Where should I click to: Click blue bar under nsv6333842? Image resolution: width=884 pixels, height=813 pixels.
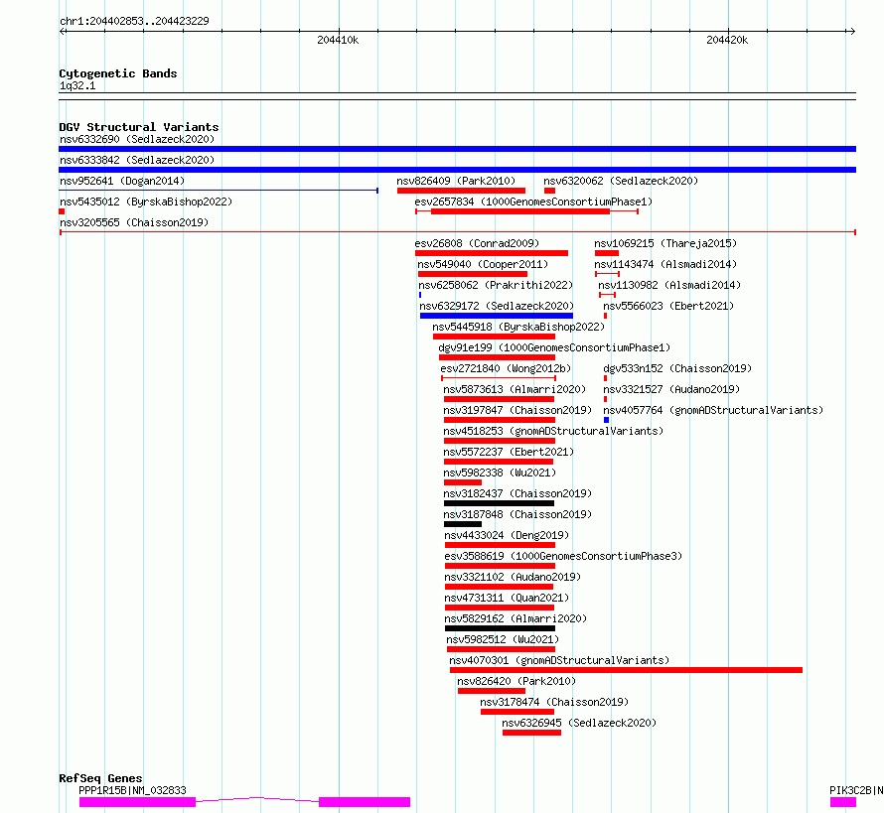pos(457,170)
